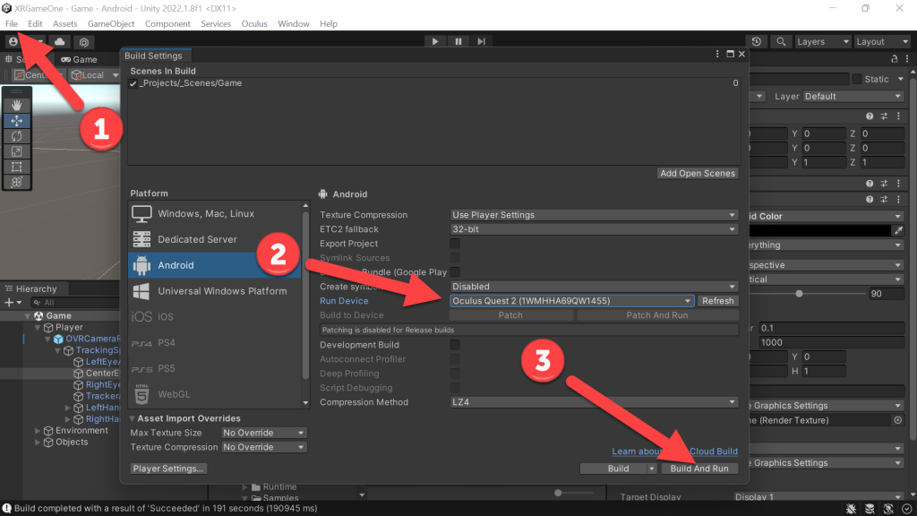Open the Oculus menu
Screen dimensions: 917x516
(x=254, y=24)
